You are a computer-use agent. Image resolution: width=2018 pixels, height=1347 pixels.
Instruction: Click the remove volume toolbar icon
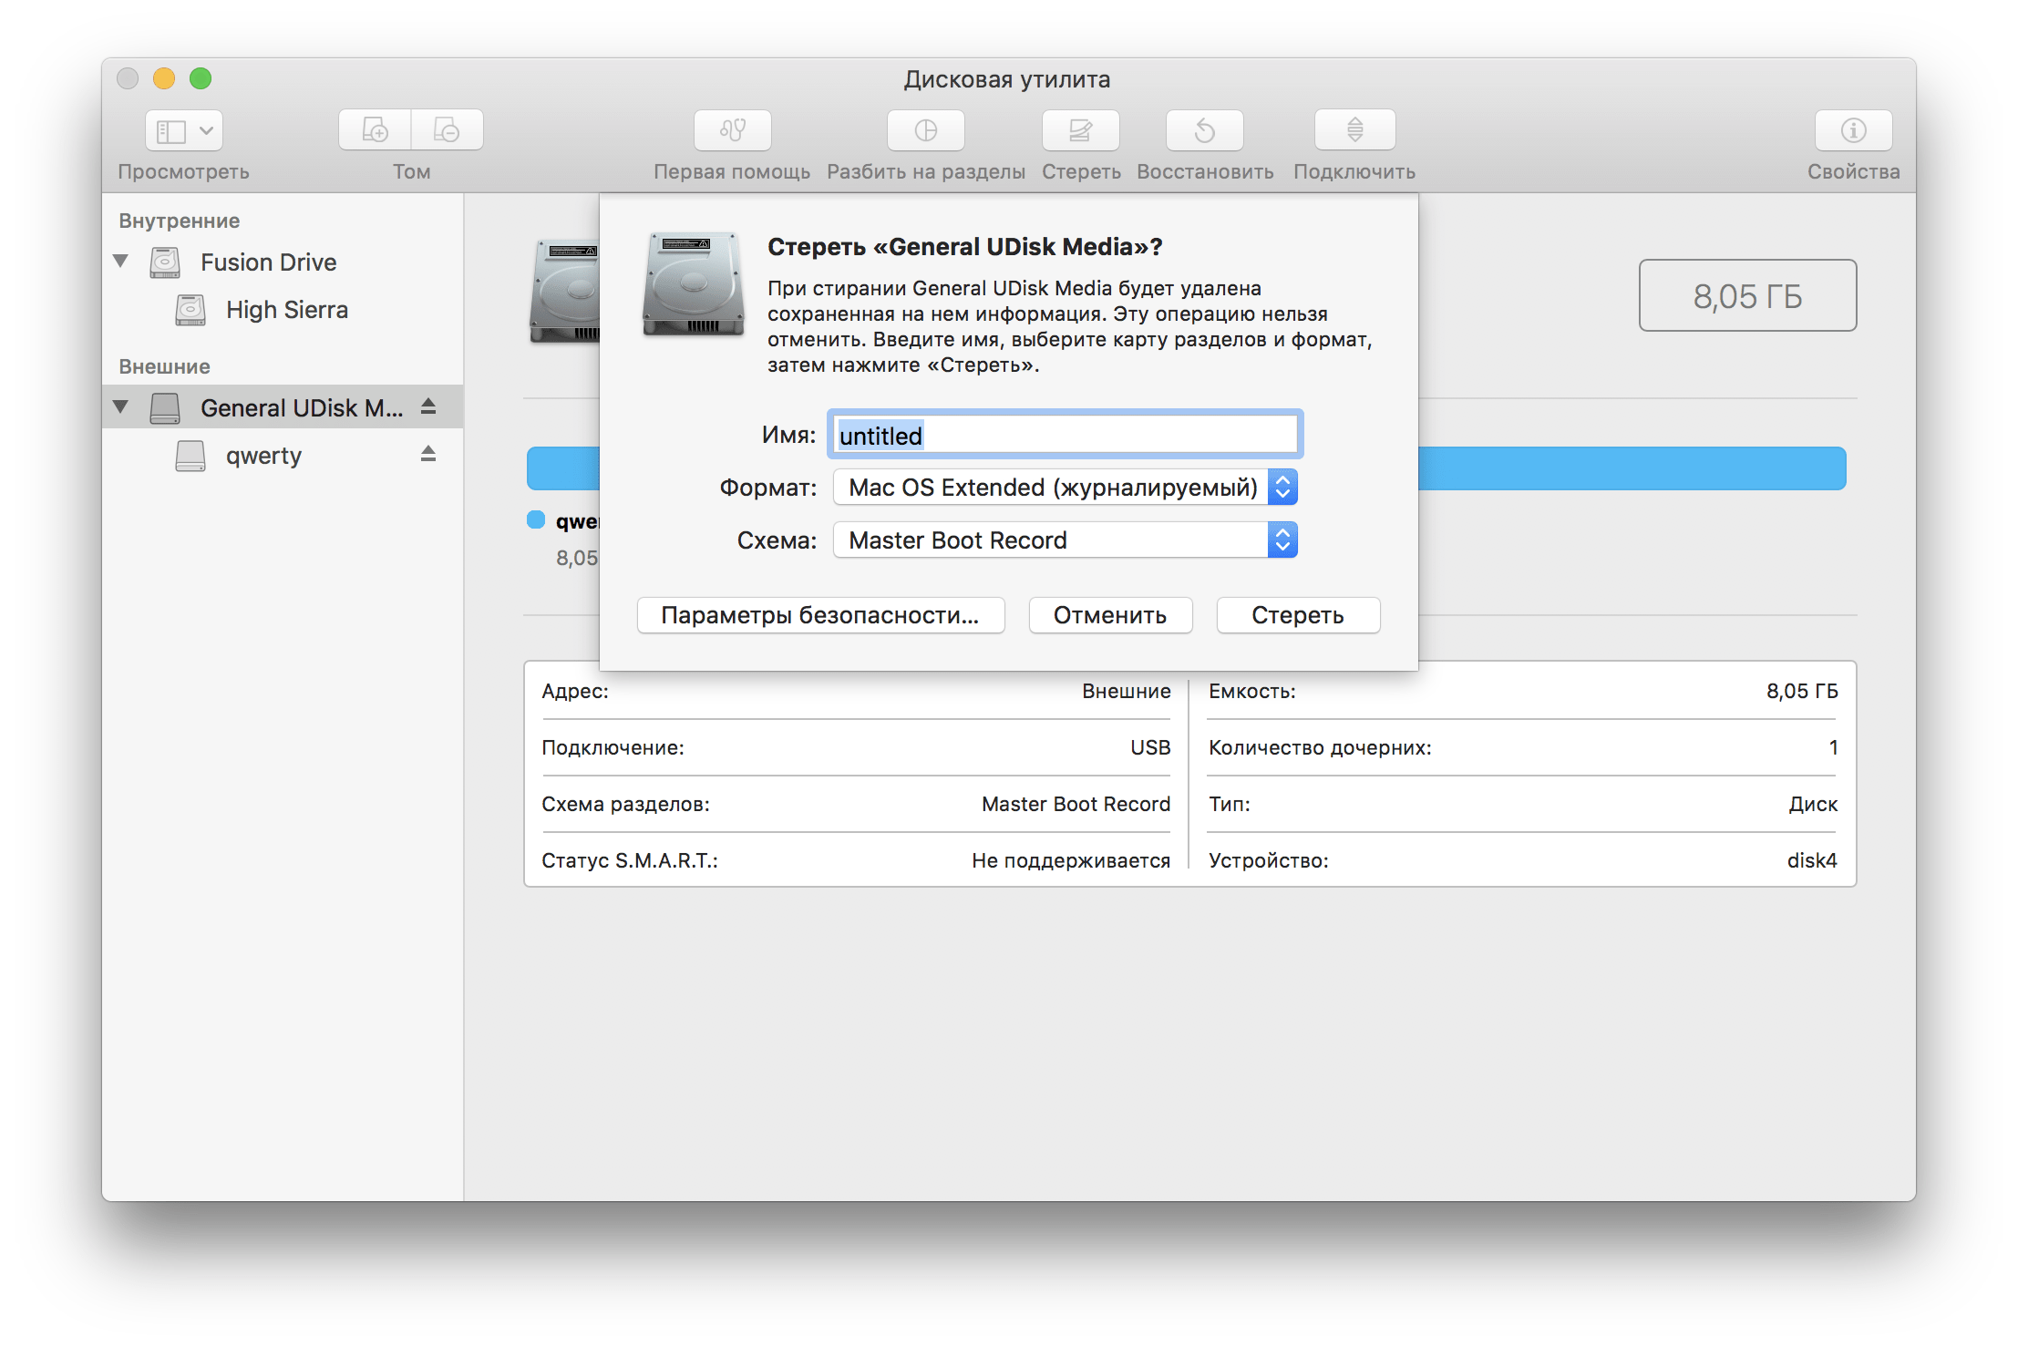[x=447, y=130]
